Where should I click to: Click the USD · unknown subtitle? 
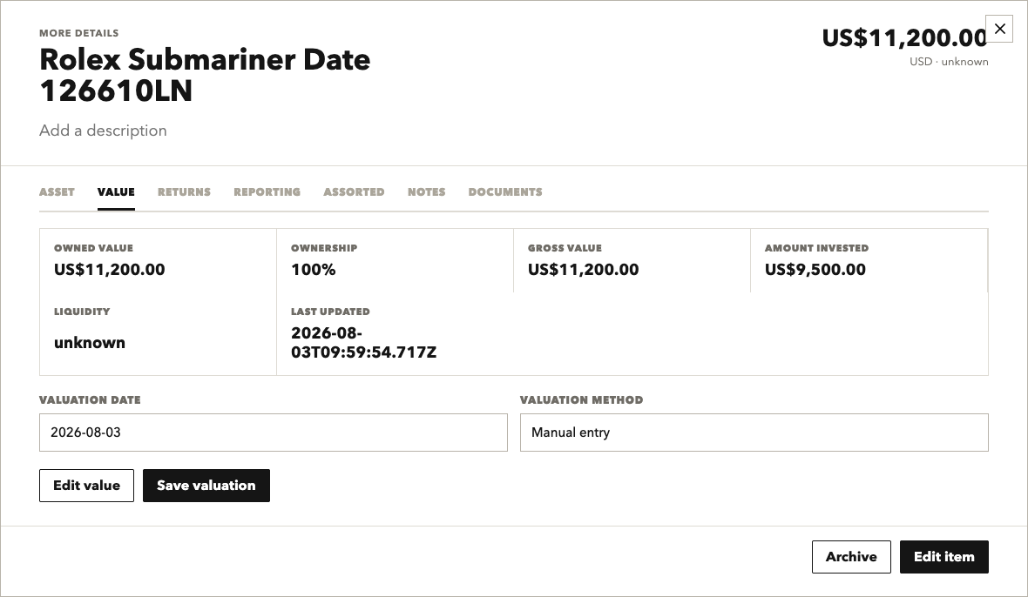click(949, 62)
